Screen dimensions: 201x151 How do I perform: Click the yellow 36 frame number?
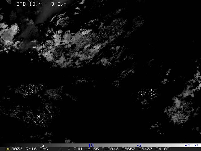pos(8,149)
